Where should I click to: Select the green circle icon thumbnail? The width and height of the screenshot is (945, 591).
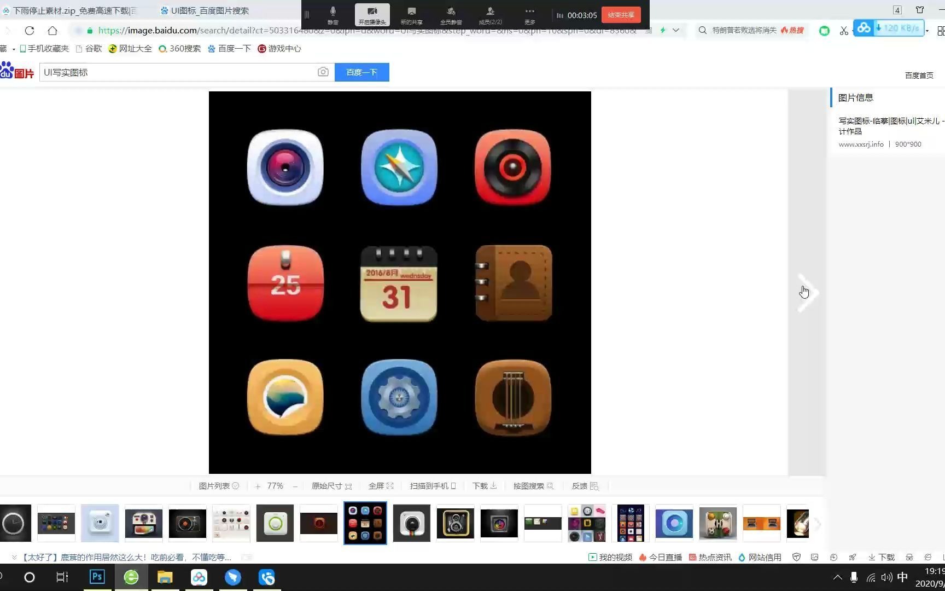[x=275, y=524]
